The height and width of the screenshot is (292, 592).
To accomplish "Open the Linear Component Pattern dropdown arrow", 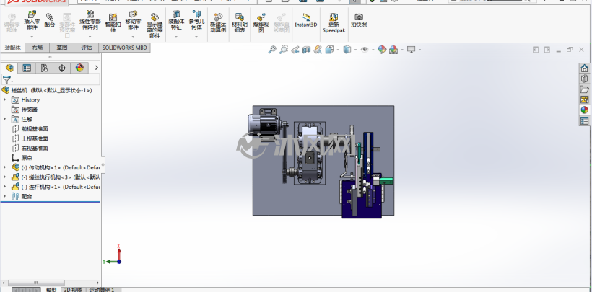I will (x=90, y=37).
